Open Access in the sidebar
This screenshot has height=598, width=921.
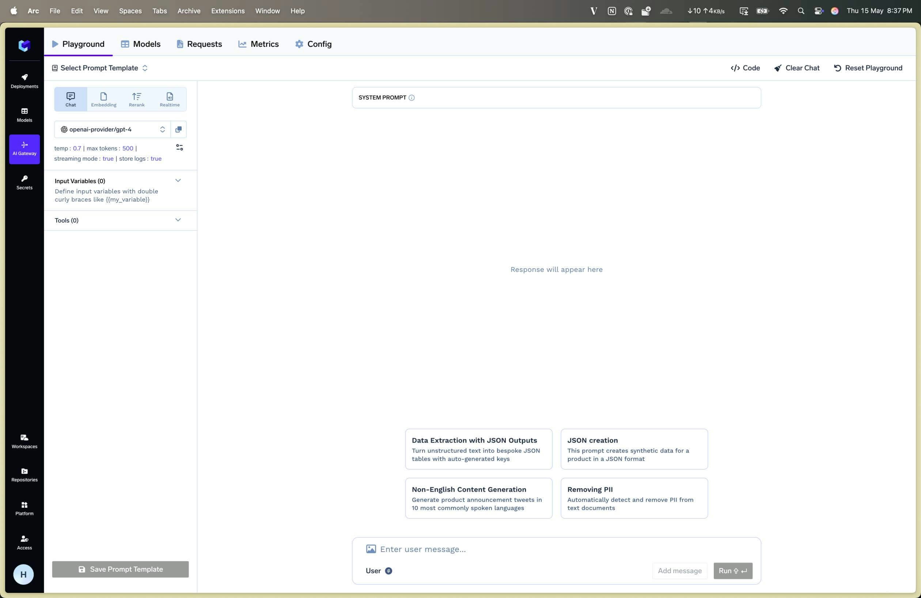click(x=24, y=542)
